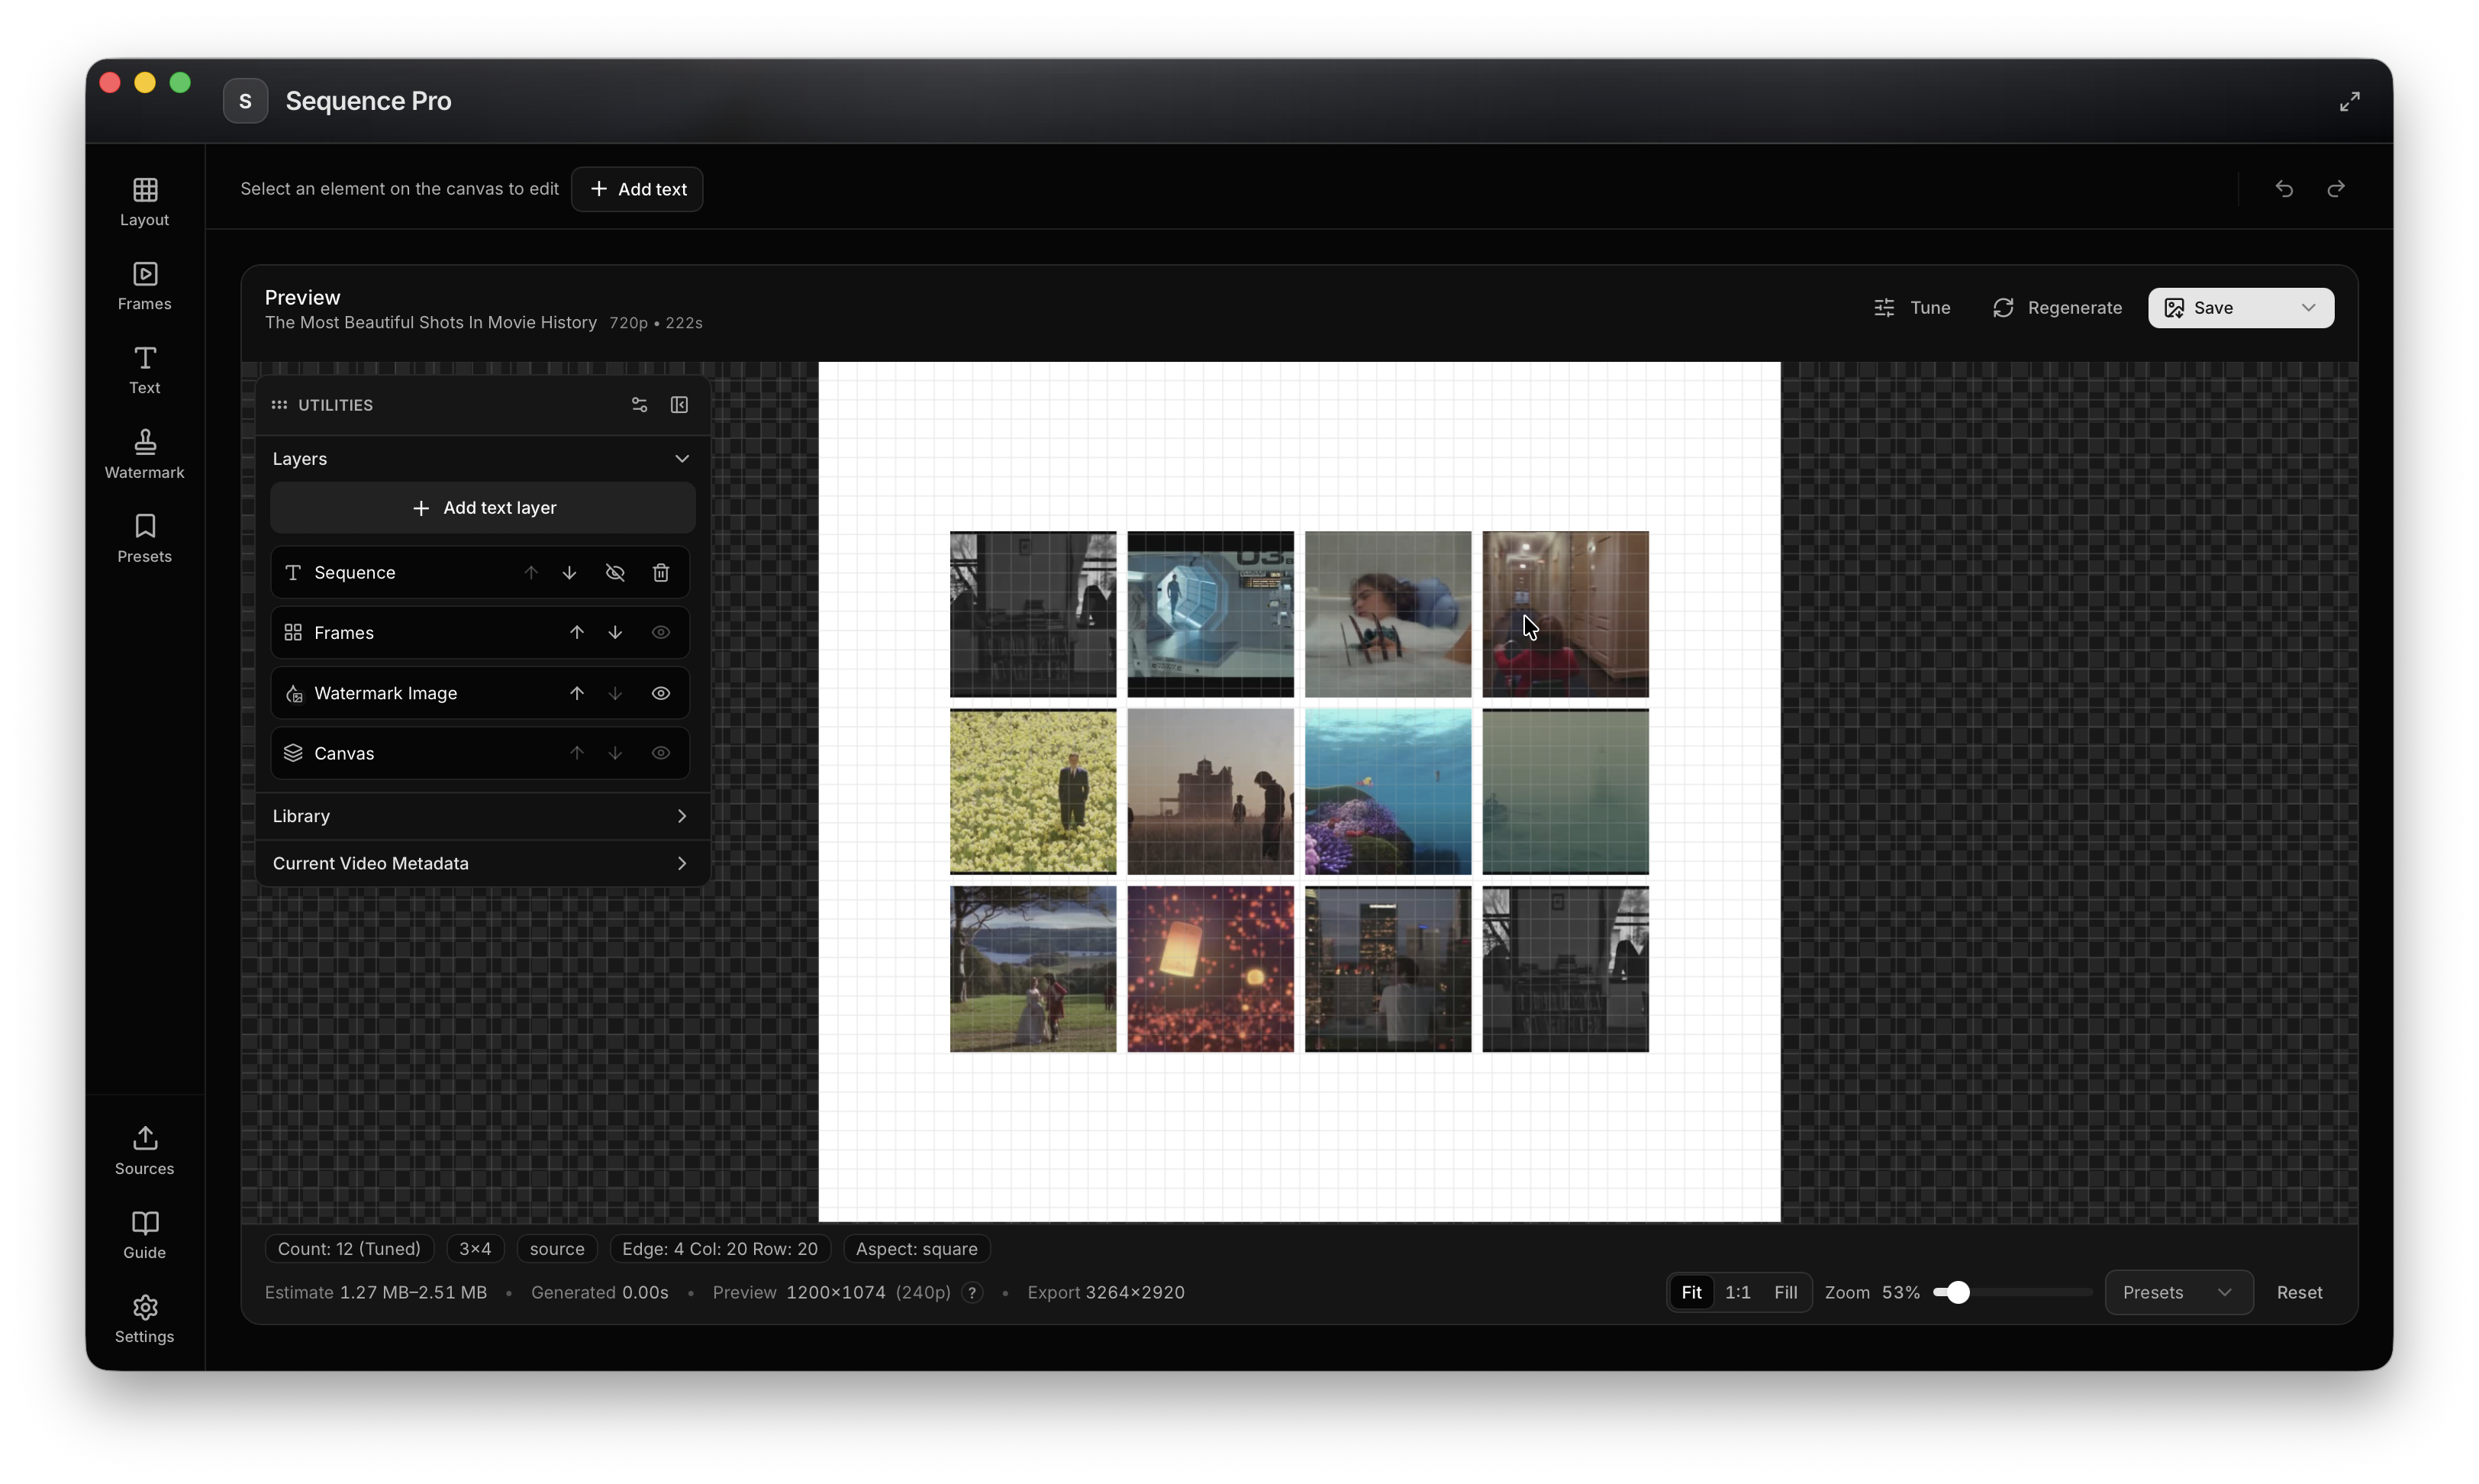
Task: Open the Presets sidebar section
Action: (x=144, y=538)
